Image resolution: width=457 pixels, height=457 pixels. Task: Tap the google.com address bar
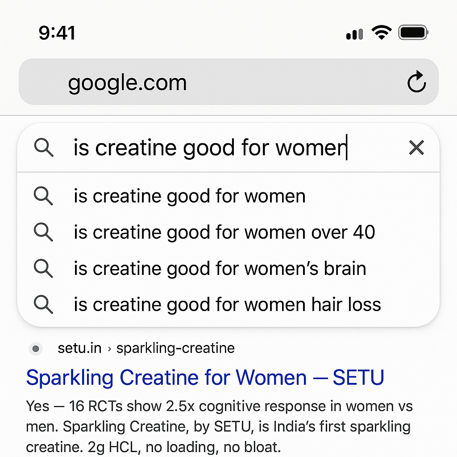228,82
